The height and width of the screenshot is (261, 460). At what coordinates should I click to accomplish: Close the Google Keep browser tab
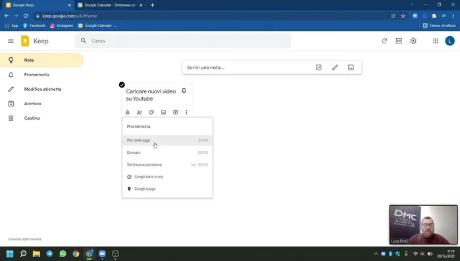70,5
